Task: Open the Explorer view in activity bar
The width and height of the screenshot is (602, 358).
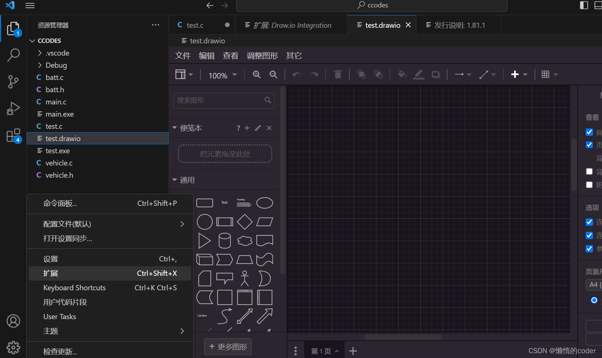Action: (13, 29)
